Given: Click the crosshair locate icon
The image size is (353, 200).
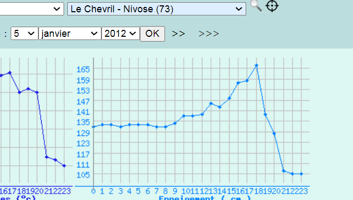Looking at the screenshot, I should click(272, 6).
